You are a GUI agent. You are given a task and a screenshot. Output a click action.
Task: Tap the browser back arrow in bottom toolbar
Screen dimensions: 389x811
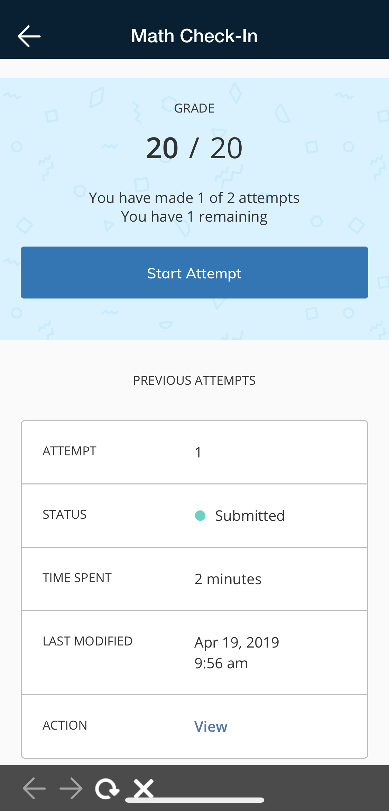[34, 788]
